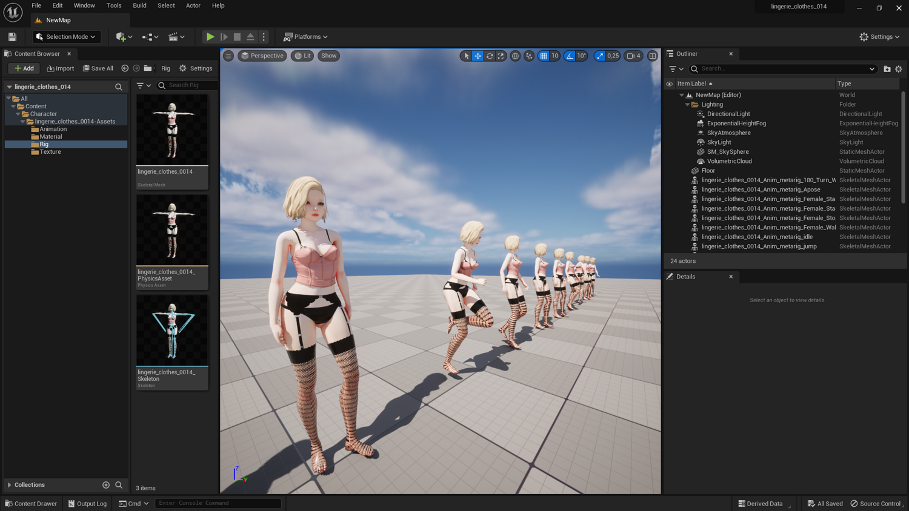Toggle scale snapping in viewport
The image size is (909, 511).
[x=600, y=56]
